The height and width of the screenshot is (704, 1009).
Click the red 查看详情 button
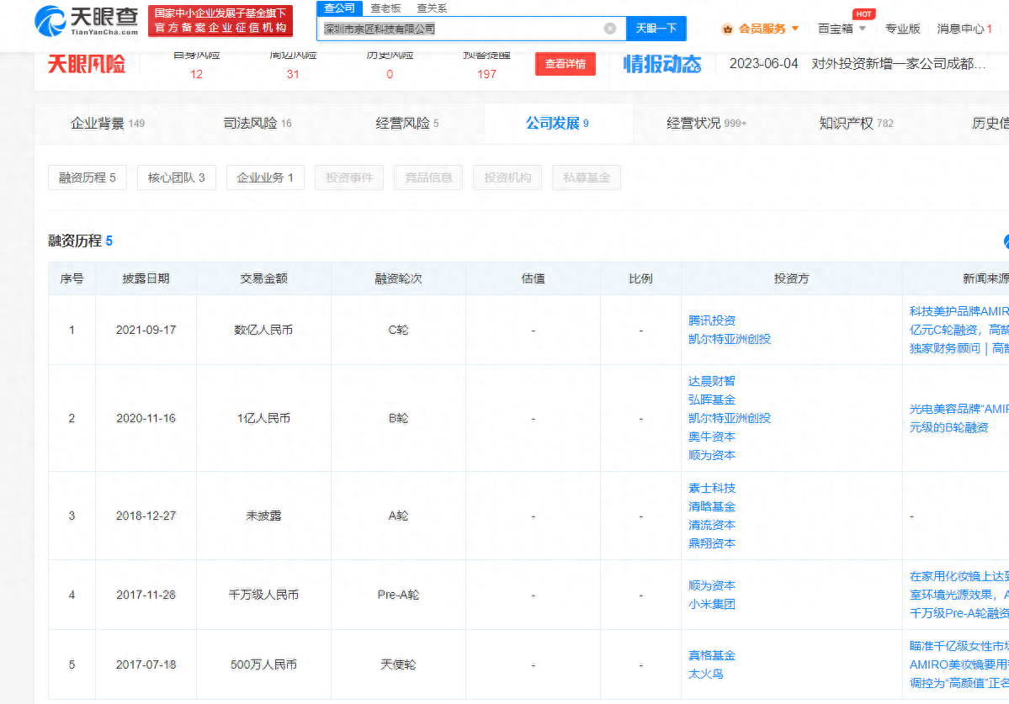pyautogui.click(x=565, y=64)
